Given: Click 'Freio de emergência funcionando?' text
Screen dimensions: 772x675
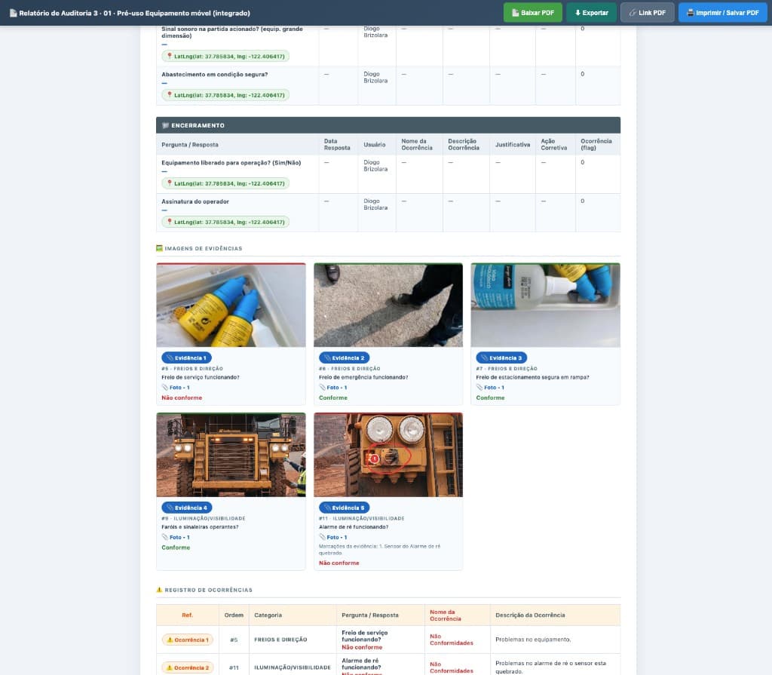Looking at the screenshot, I should 363,377.
